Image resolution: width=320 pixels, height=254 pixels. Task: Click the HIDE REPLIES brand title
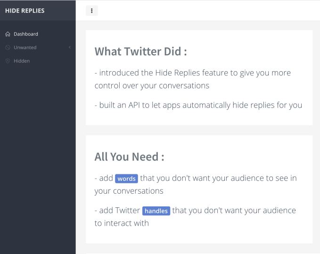point(25,10)
